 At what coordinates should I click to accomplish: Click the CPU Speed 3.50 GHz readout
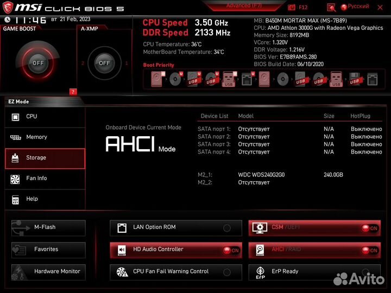click(185, 23)
